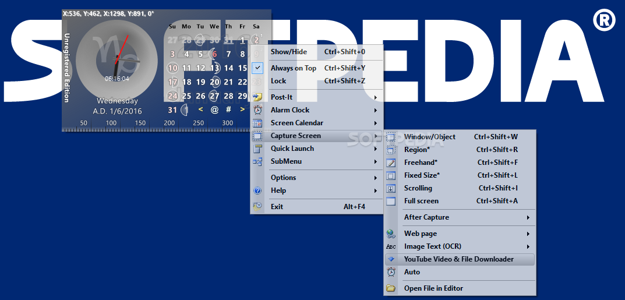Choose Region* Ctrl+Shift+R capture entry

tap(460, 150)
